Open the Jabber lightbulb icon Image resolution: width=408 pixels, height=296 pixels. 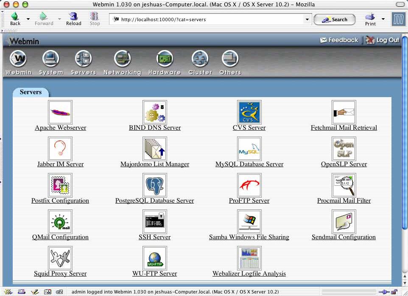[60, 149]
